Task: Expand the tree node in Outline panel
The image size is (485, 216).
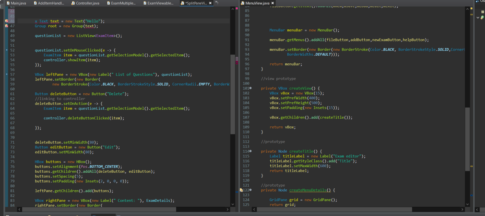Action: (x=478, y=18)
